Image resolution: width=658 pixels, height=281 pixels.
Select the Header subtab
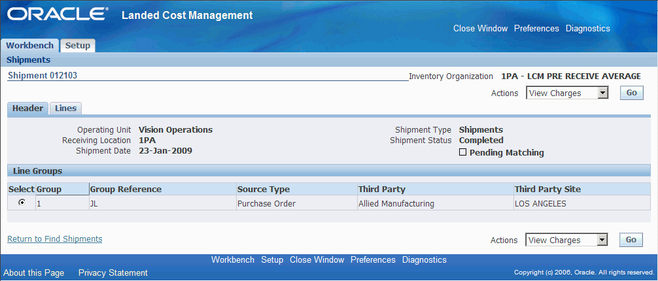click(x=27, y=108)
